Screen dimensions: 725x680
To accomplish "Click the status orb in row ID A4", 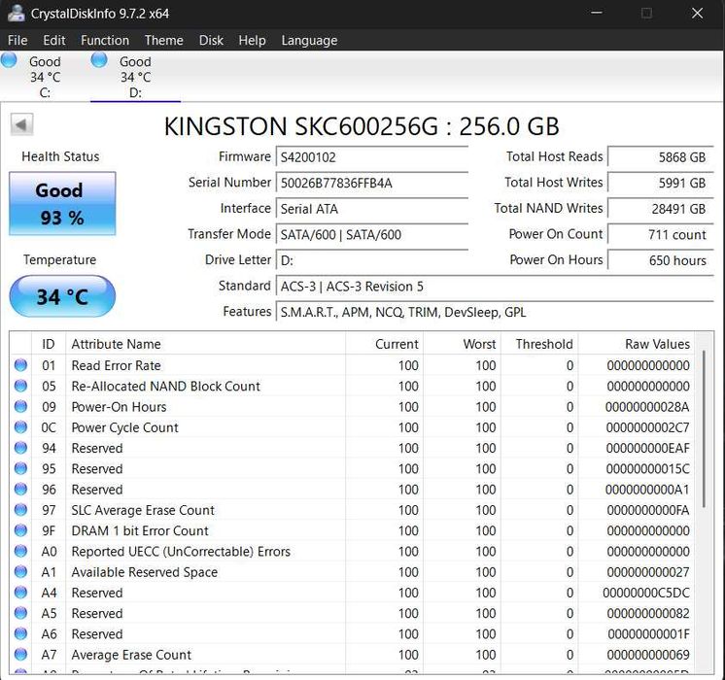I will click(20, 593).
